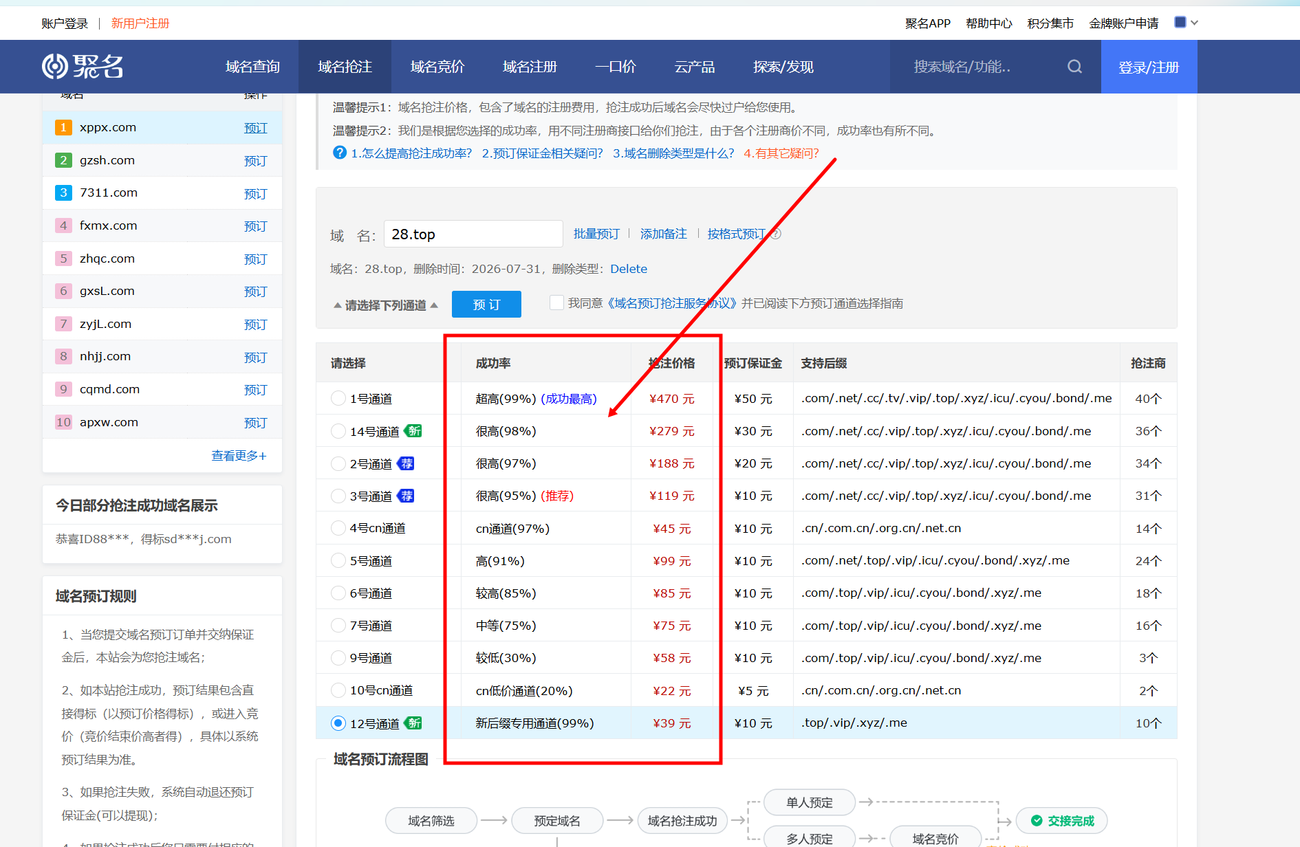Screen dimensions: 1300x847
Task: Expand 查看更多+ in domain list
Action: tap(239, 456)
